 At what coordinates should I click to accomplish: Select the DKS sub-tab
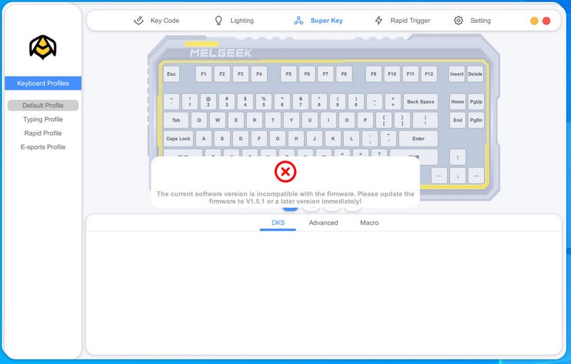[x=278, y=223]
